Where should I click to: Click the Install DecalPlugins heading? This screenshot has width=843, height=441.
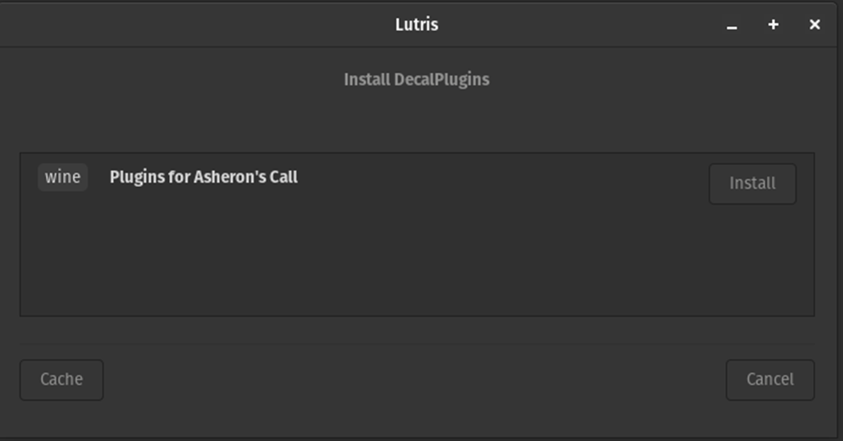(416, 80)
